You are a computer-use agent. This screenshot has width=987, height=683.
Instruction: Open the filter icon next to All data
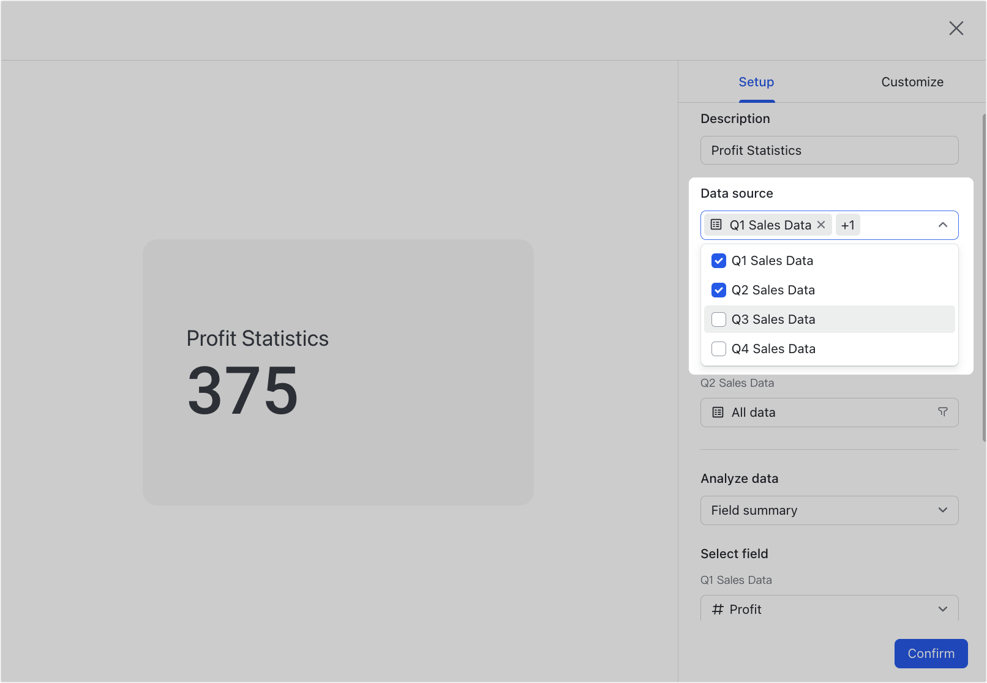coord(942,412)
